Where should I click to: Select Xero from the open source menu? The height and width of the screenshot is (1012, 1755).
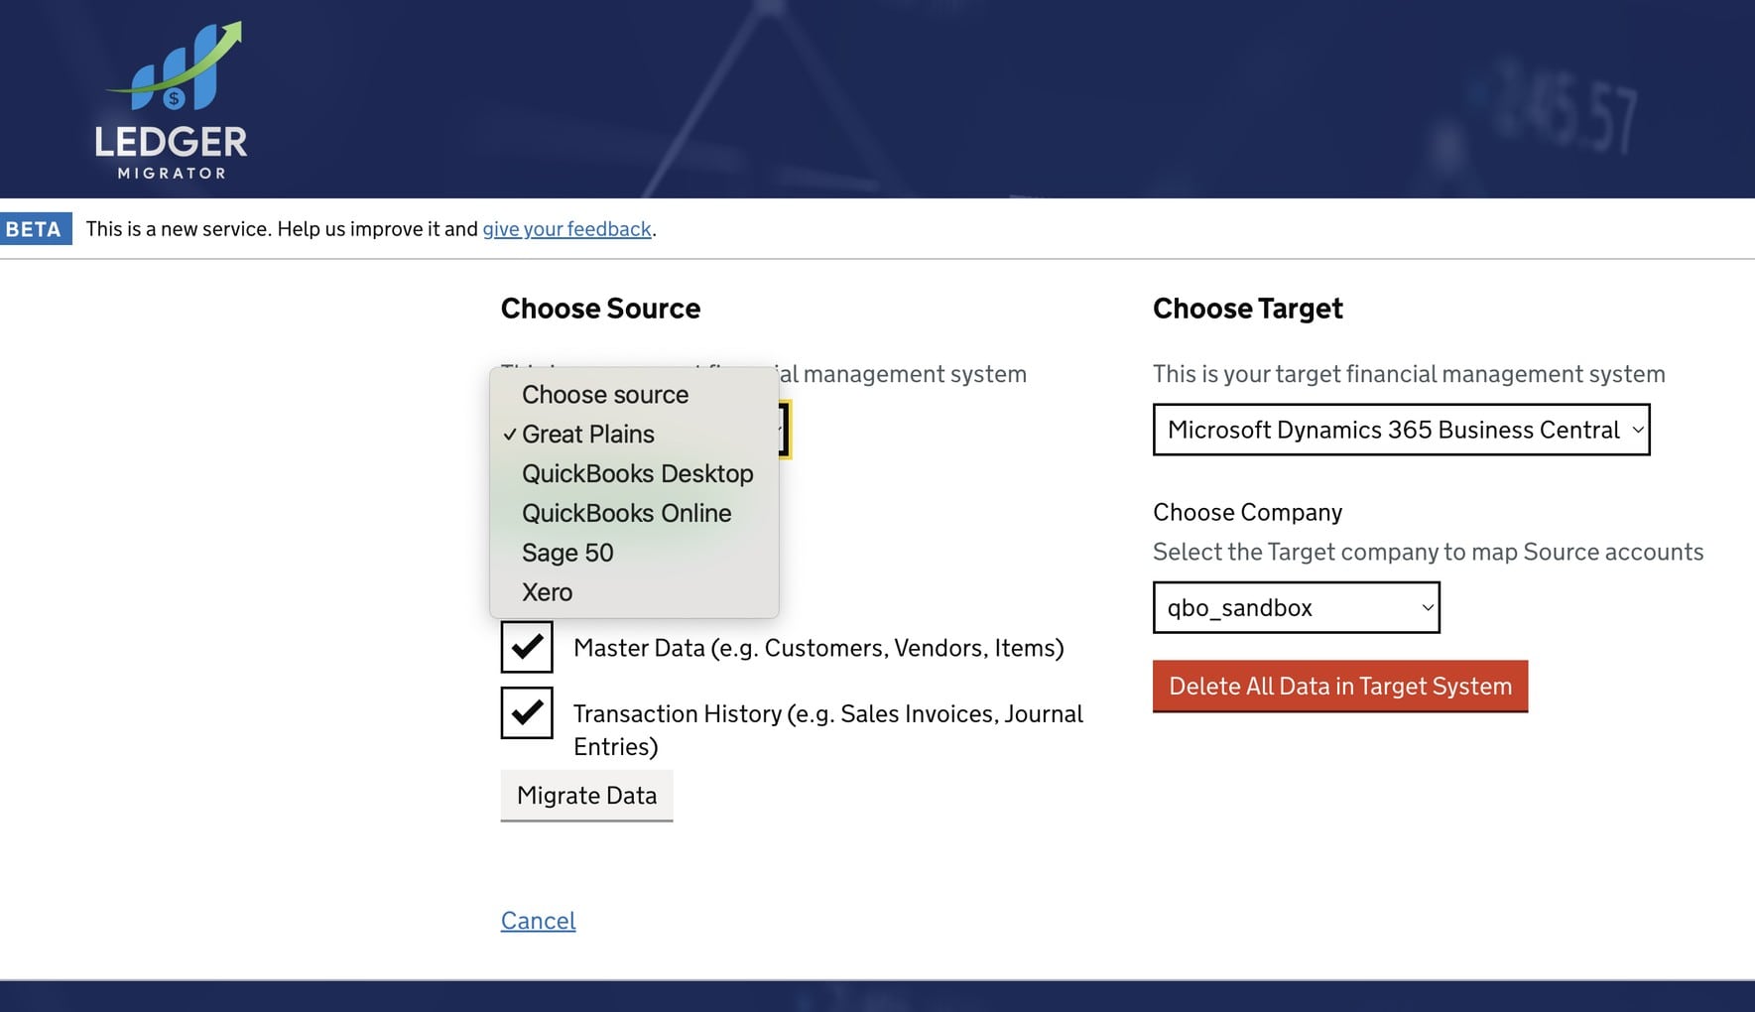tap(547, 592)
